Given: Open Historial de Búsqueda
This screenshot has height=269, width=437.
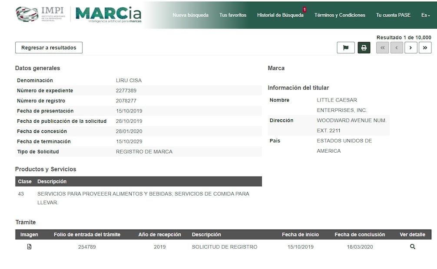Looking at the screenshot, I should pos(280,15).
